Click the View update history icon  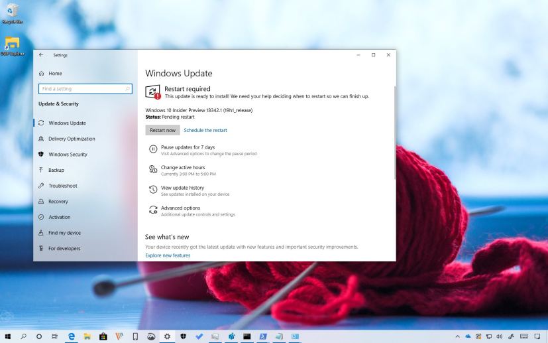click(x=153, y=190)
